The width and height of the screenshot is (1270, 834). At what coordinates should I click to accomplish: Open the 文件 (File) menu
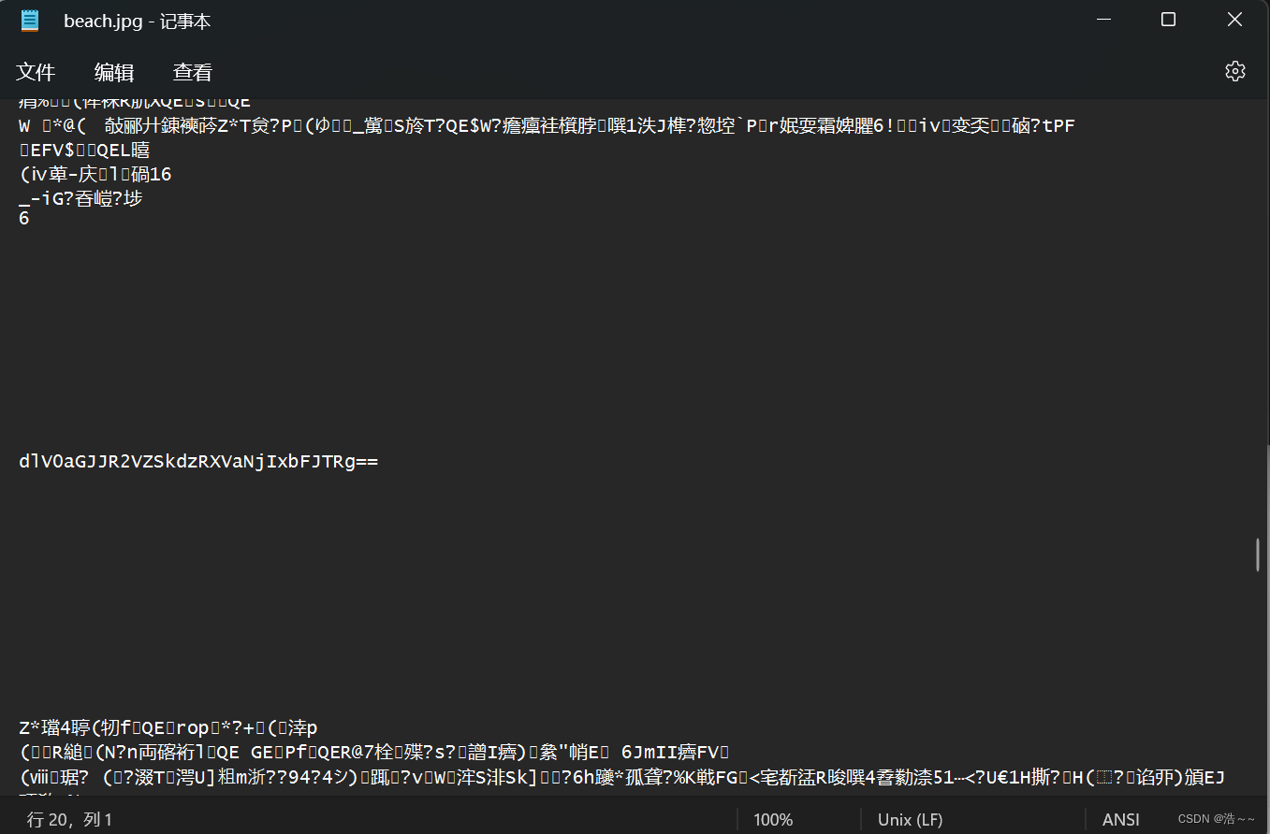coord(36,72)
